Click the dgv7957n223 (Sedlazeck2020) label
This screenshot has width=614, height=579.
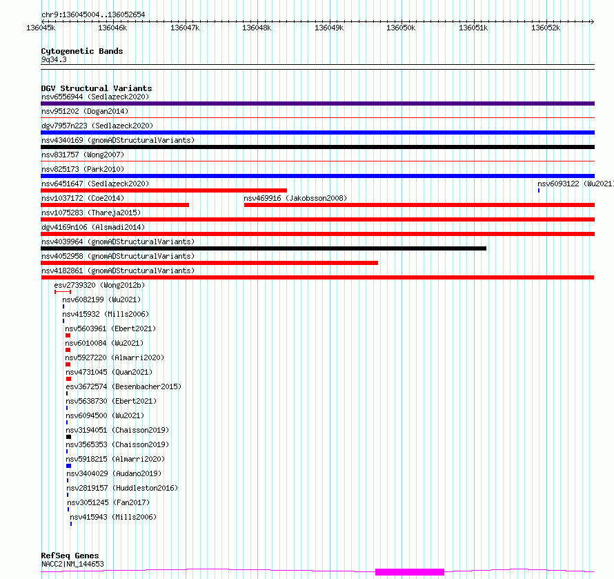[x=97, y=126]
